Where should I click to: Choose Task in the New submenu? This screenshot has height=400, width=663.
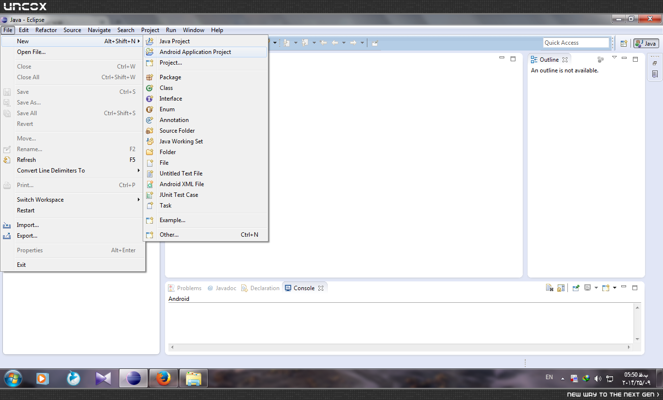pos(205,206)
